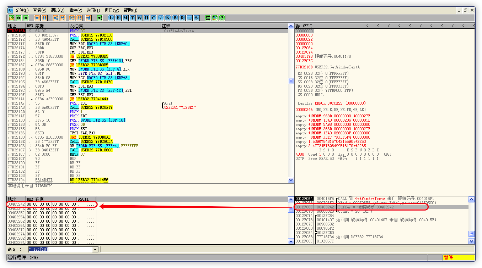Click the Open file toolbar icon
This screenshot has width=482, height=268.
pos(11,18)
